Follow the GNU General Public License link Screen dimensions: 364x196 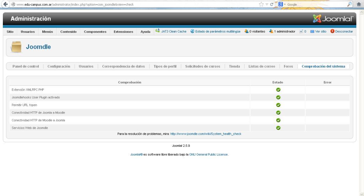pos(208,154)
